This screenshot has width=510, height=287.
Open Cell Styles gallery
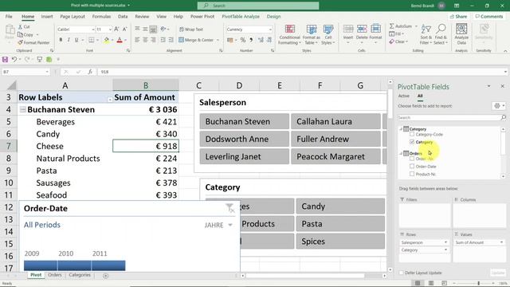click(328, 34)
